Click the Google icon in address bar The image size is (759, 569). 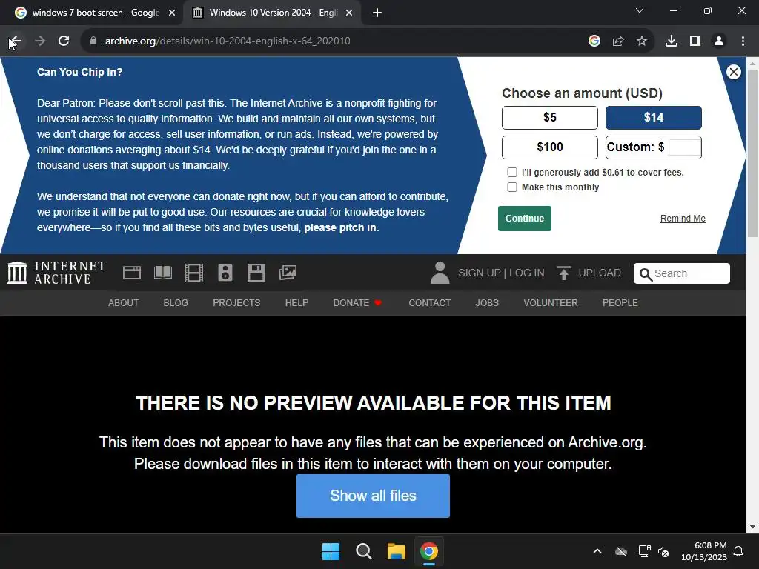coord(594,41)
